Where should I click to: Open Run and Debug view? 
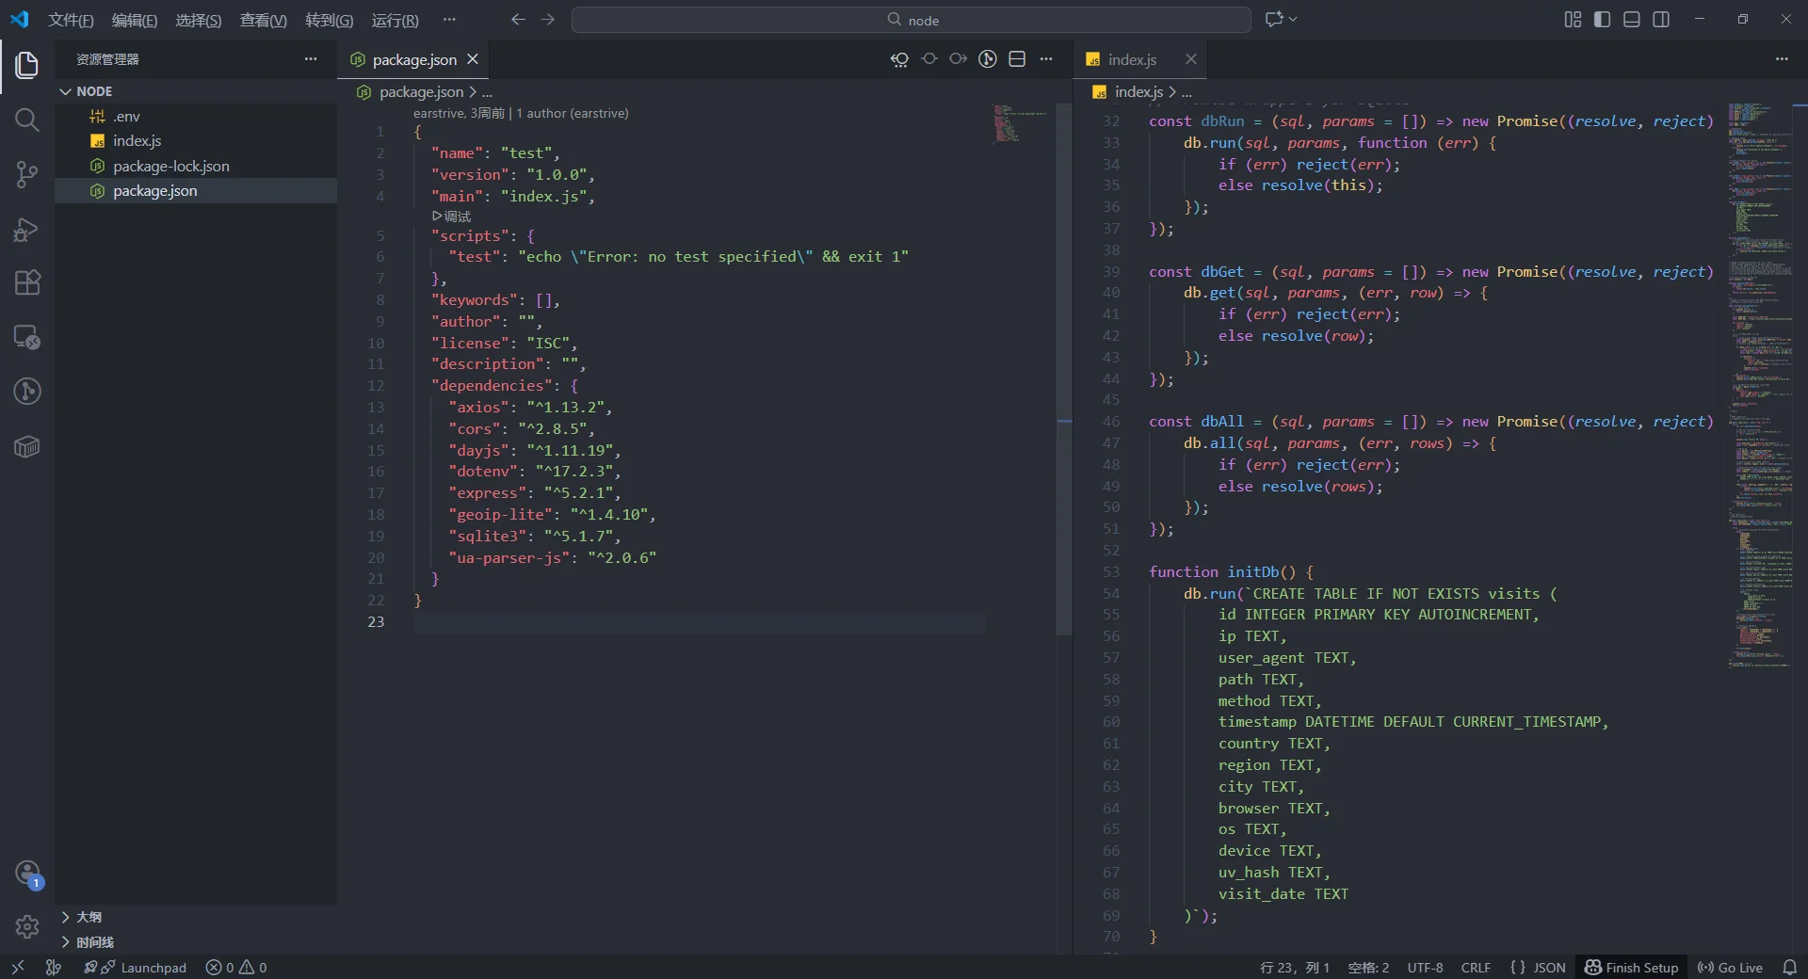pyautogui.click(x=27, y=229)
